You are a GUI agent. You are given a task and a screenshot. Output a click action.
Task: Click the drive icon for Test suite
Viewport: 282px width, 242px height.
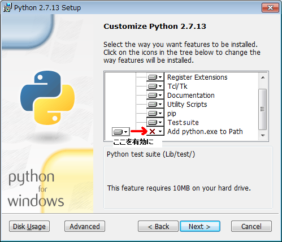pos(153,122)
